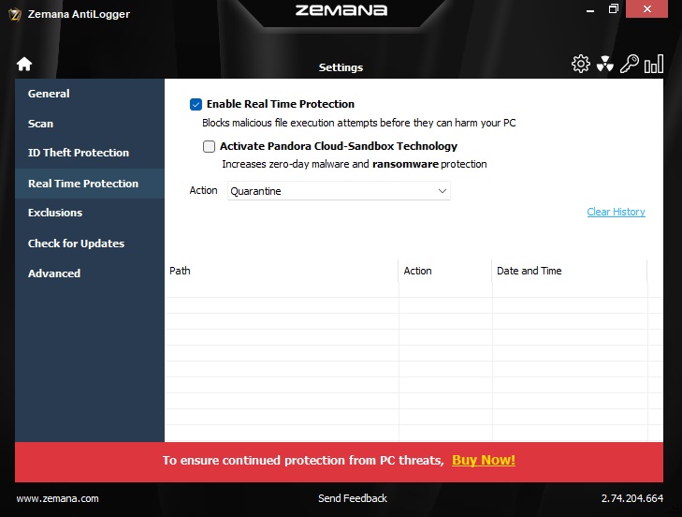Disable the Enable Real Time Protection checkbox
Viewport: 682px width, 517px height.
[196, 104]
